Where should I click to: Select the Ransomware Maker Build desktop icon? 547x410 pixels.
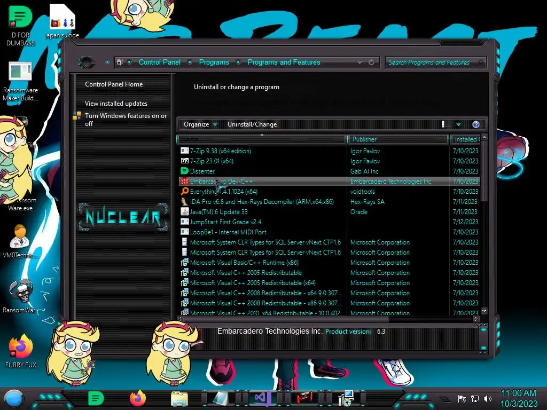tap(21, 82)
